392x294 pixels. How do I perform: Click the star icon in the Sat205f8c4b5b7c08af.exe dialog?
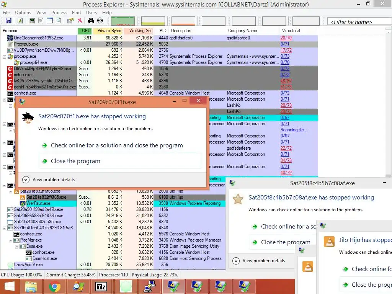pos(238,199)
